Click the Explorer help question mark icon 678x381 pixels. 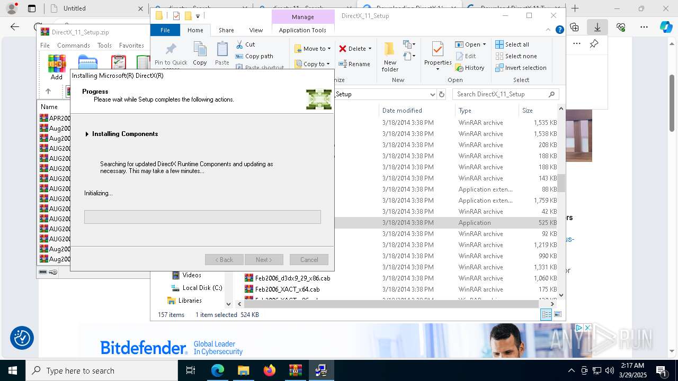(559, 30)
